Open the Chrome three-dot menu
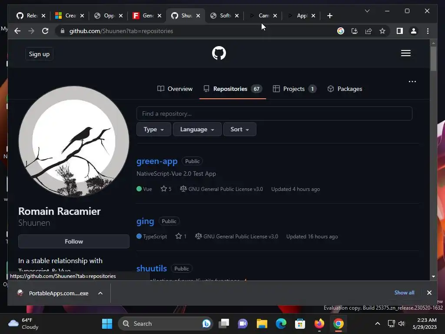The width and height of the screenshot is (445, 334). [x=428, y=31]
